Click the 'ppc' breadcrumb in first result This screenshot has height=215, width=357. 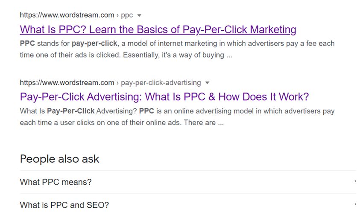coord(127,15)
